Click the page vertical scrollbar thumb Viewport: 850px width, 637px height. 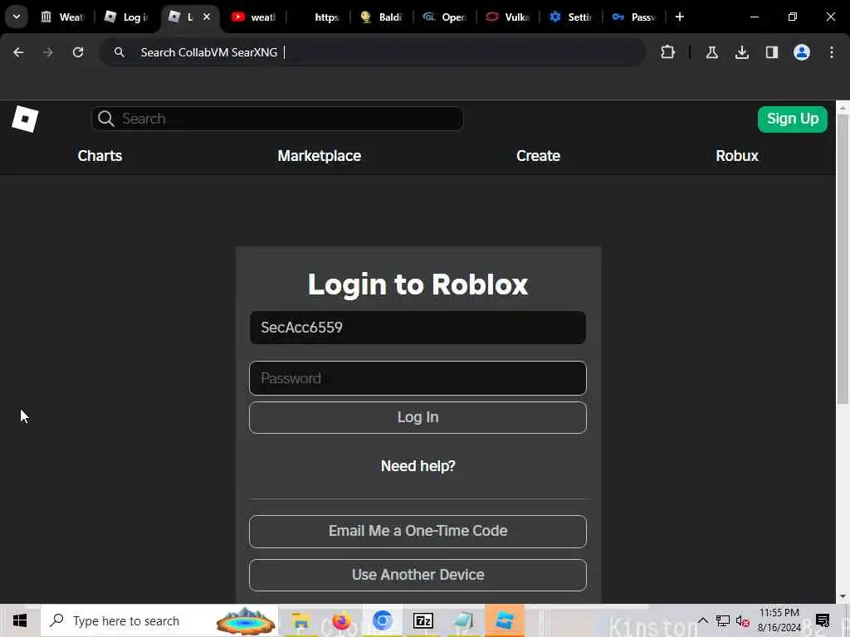tap(843, 259)
